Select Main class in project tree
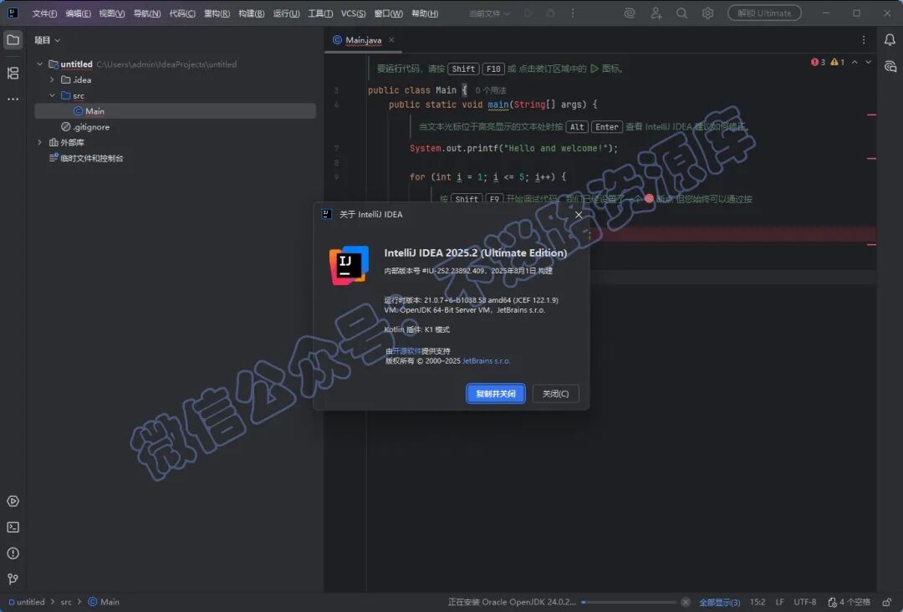This screenshot has width=903, height=612. tap(175, 111)
